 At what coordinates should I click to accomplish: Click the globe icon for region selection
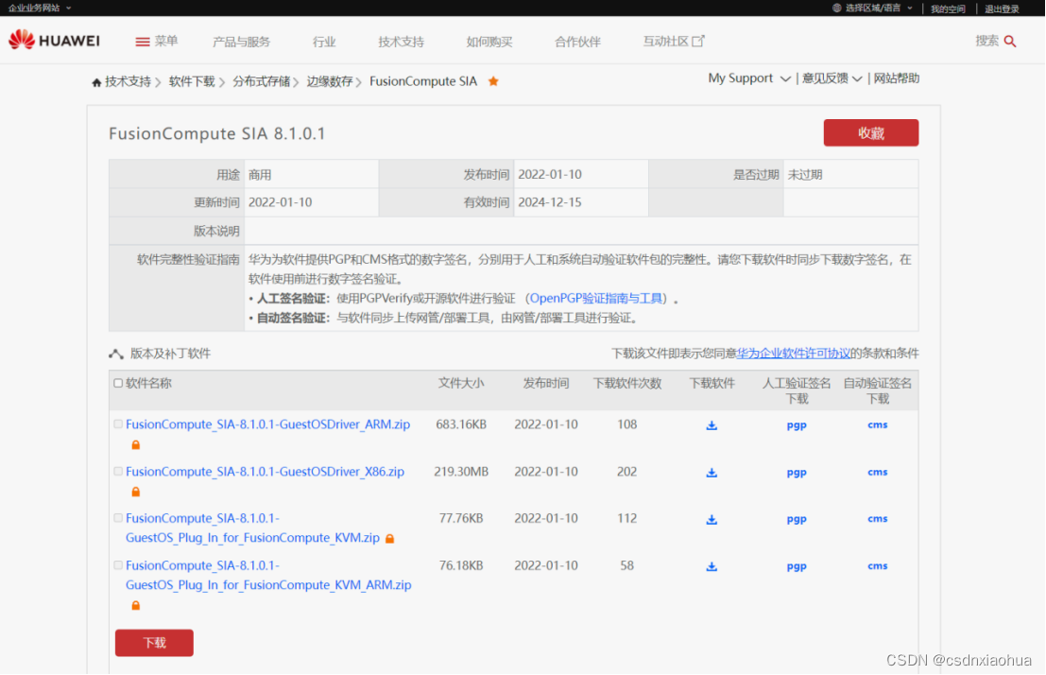tap(836, 8)
